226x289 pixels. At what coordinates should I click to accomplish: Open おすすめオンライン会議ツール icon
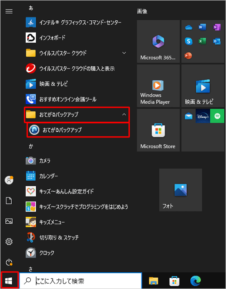(31, 99)
